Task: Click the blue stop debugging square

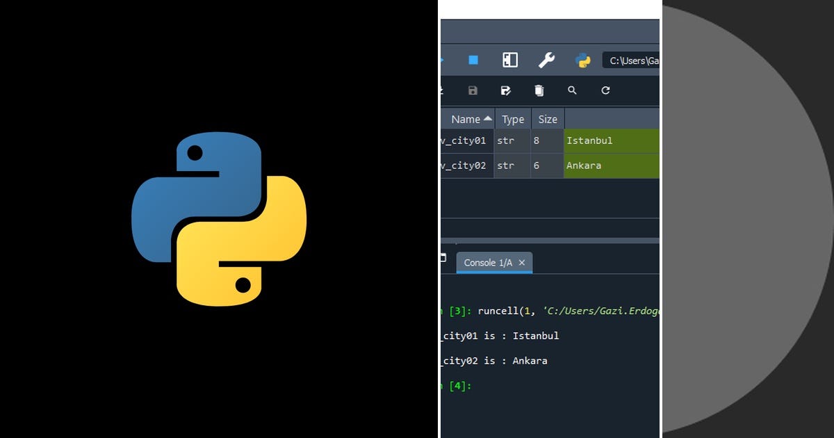Action: coord(473,60)
